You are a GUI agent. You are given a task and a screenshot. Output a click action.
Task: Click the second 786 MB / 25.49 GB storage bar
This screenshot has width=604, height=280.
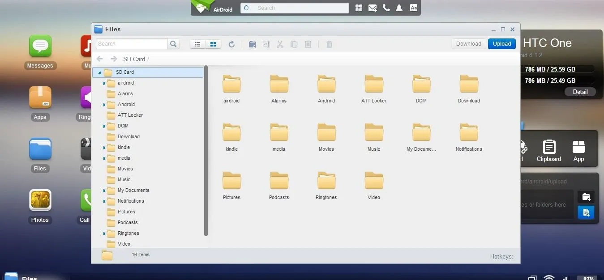(x=557, y=81)
